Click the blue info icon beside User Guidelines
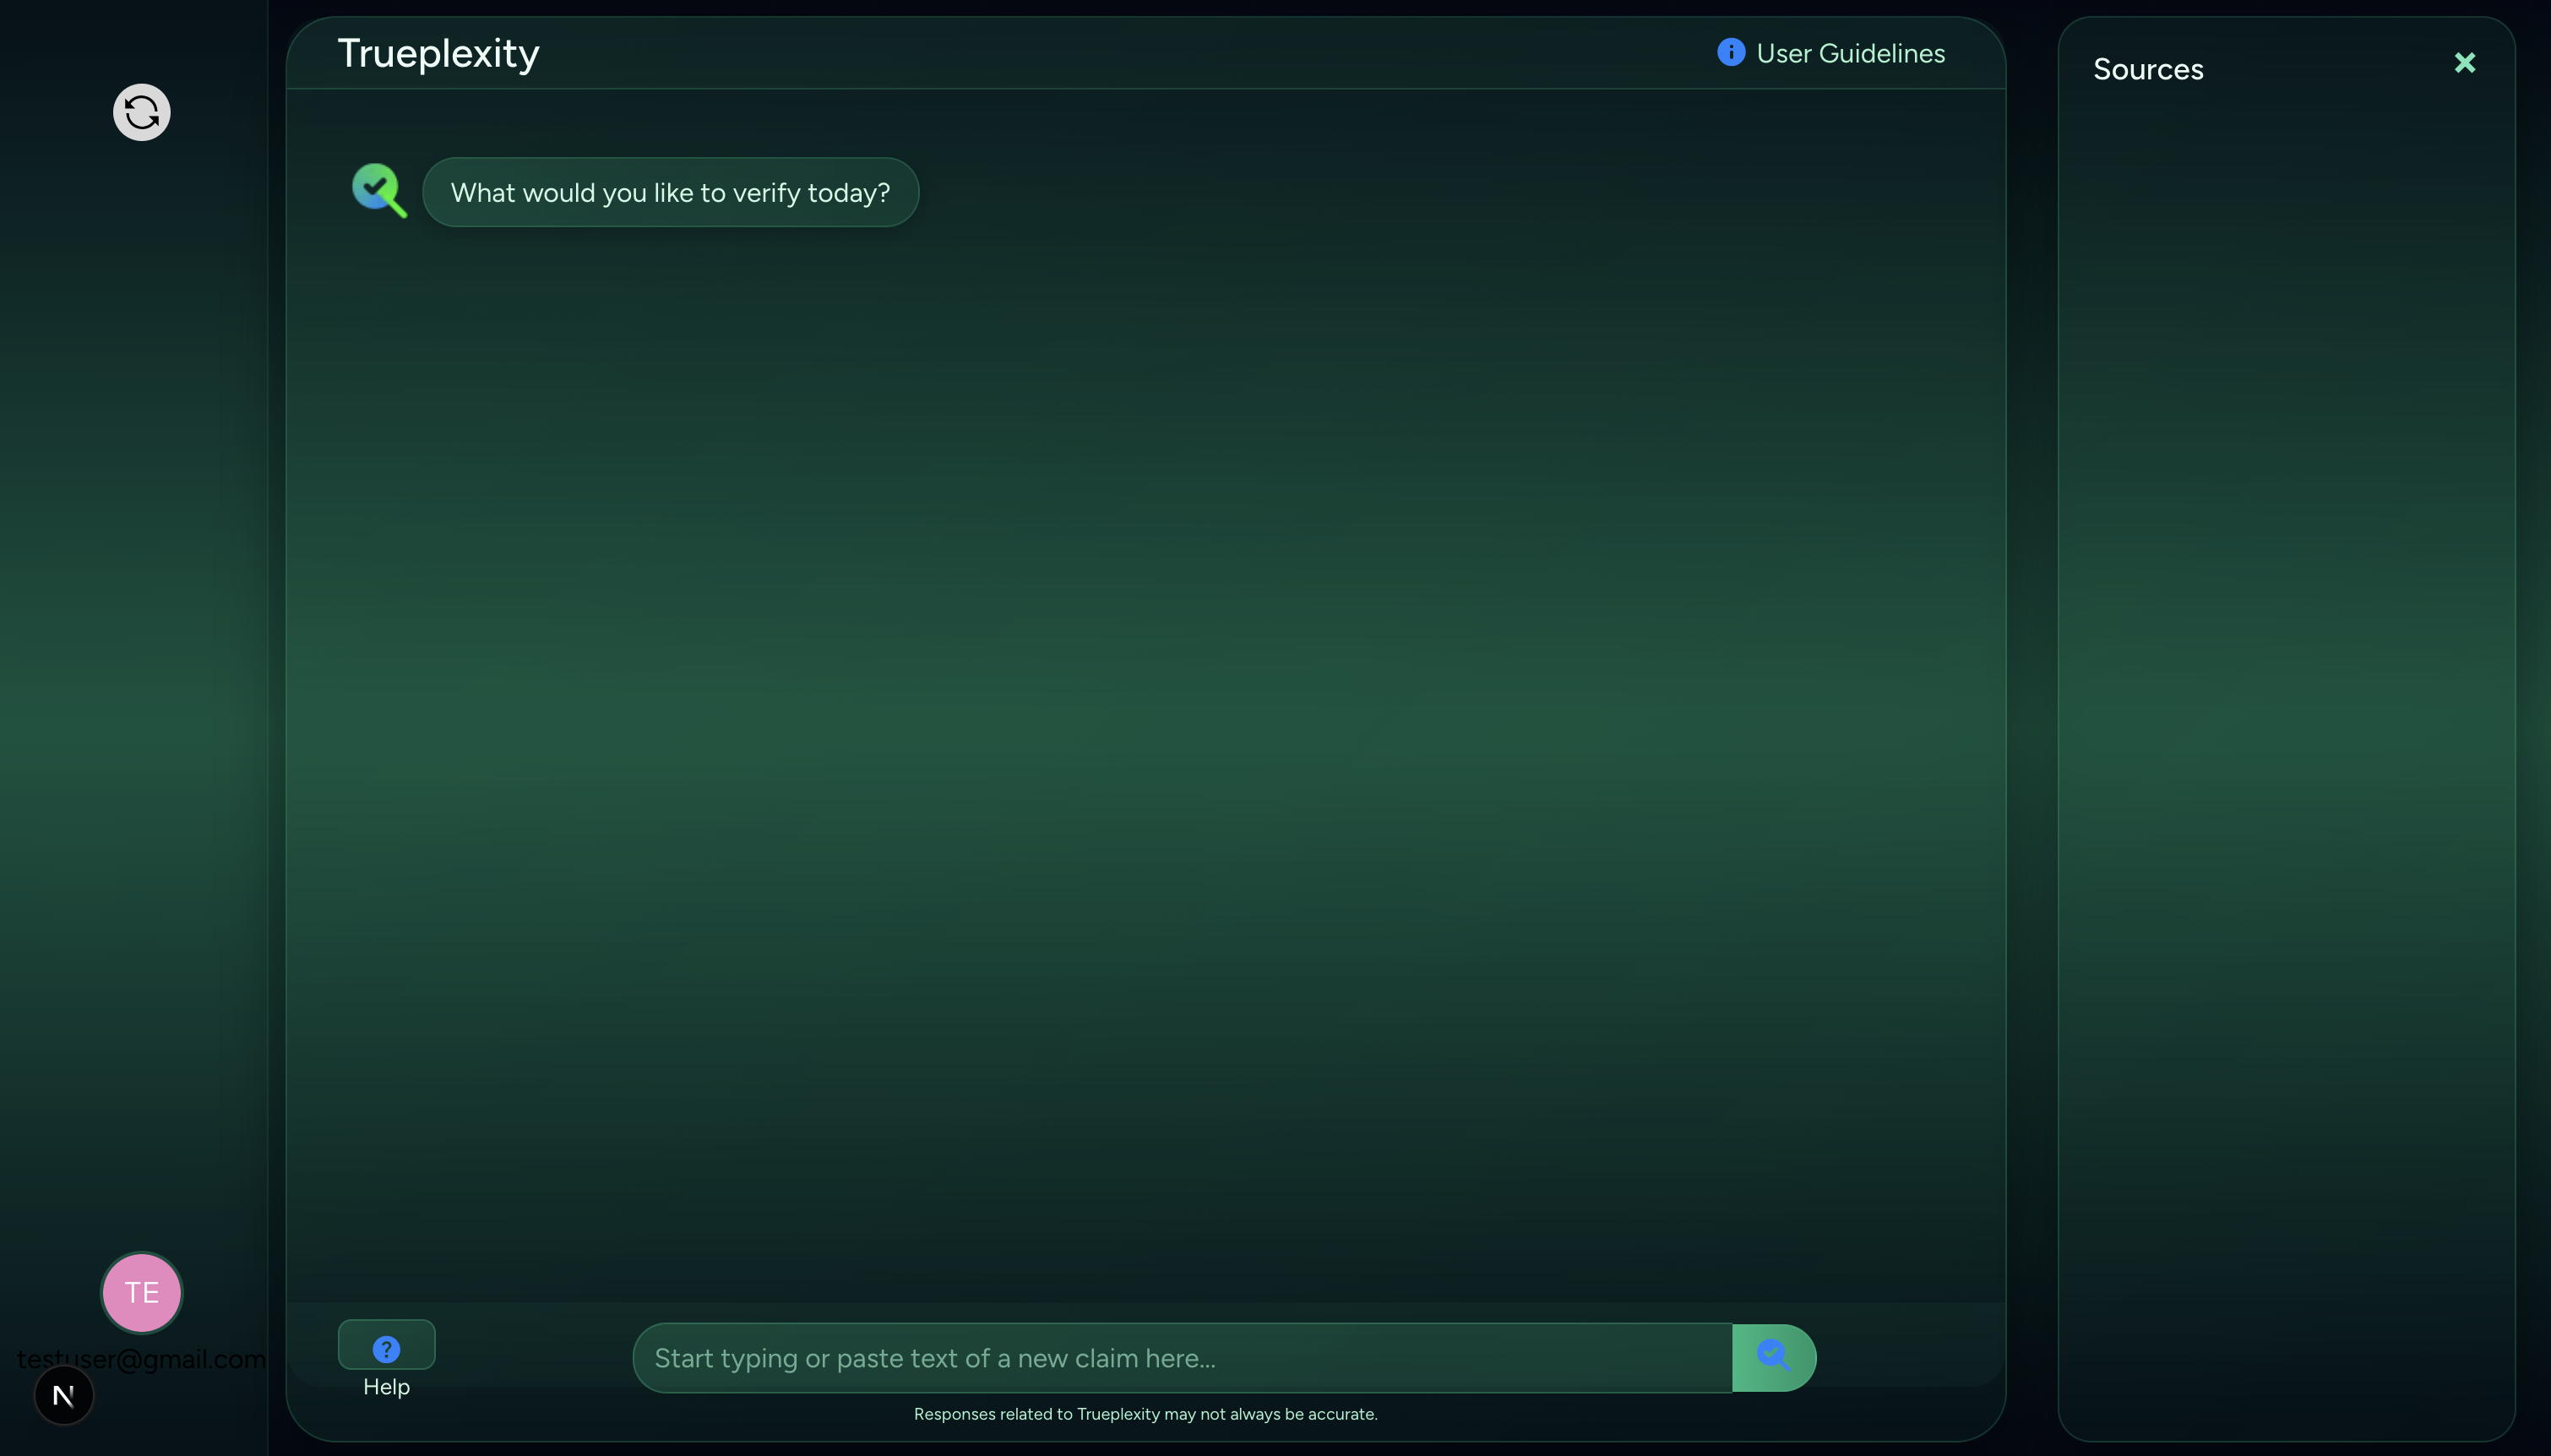The height and width of the screenshot is (1456, 2551). click(1731, 52)
